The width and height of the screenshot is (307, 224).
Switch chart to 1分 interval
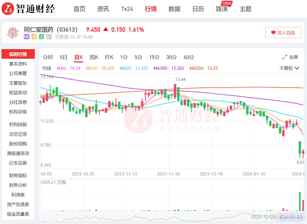pos(124,57)
